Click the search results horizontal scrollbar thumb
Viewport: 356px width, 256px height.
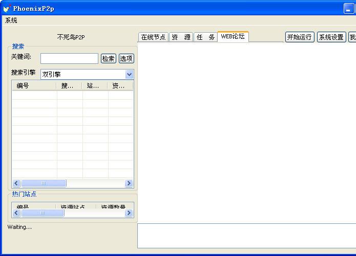[x=44, y=183]
